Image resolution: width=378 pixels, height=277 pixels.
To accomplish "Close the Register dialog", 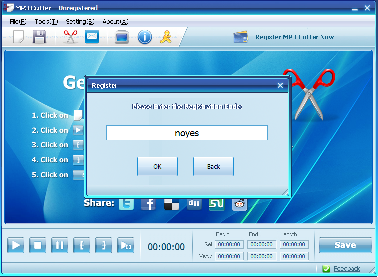I will (280, 85).
